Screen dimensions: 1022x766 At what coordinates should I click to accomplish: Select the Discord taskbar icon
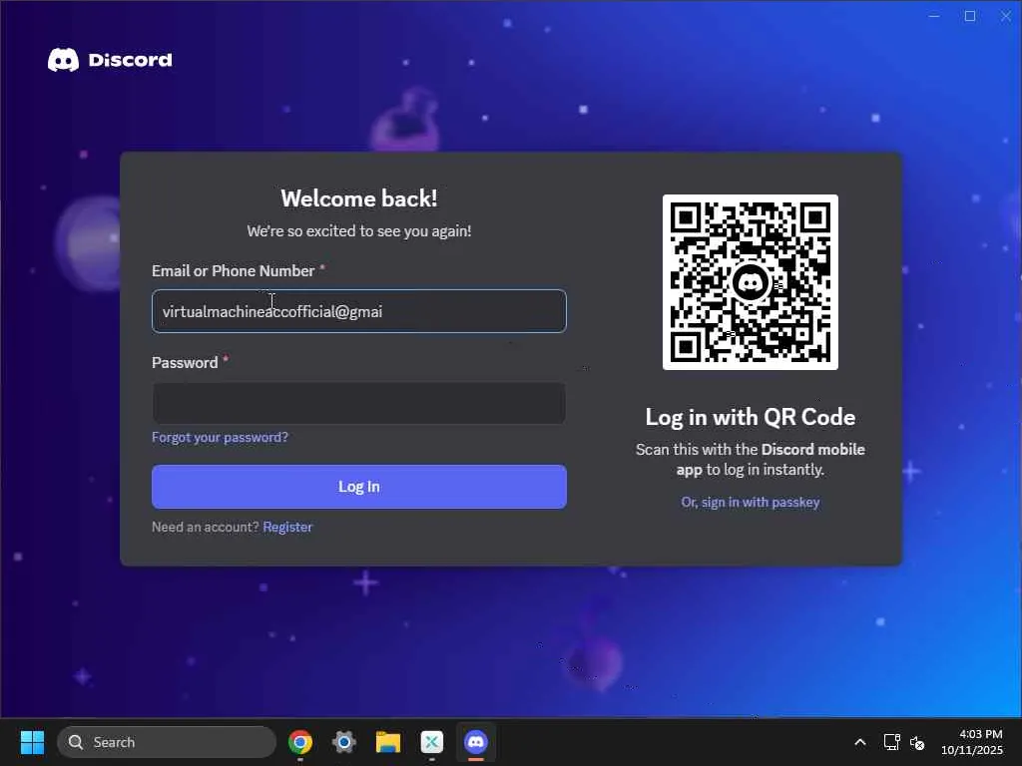coord(476,742)
